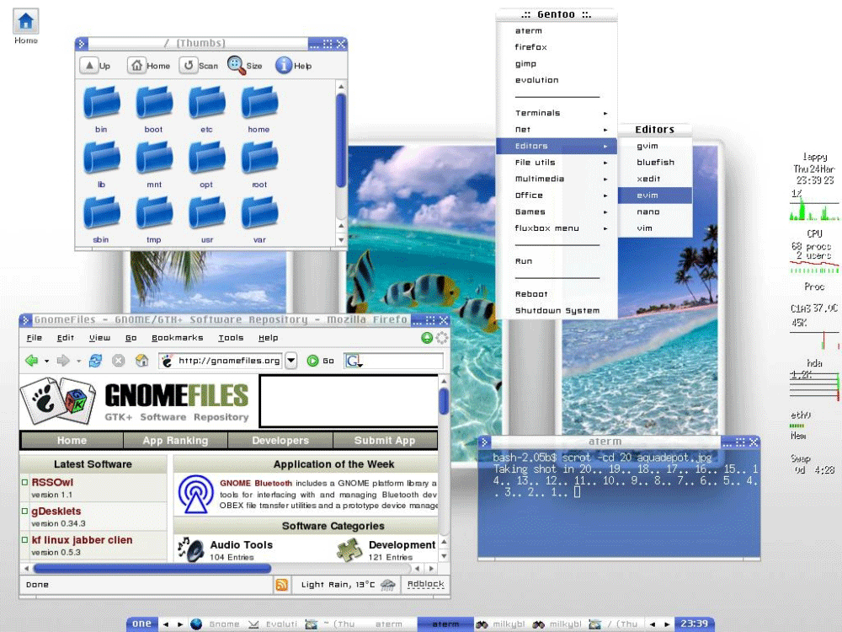Open the root folder
The height and width of the screenshot is (632, 842).
pyautogui.click(x=258, y=164)
